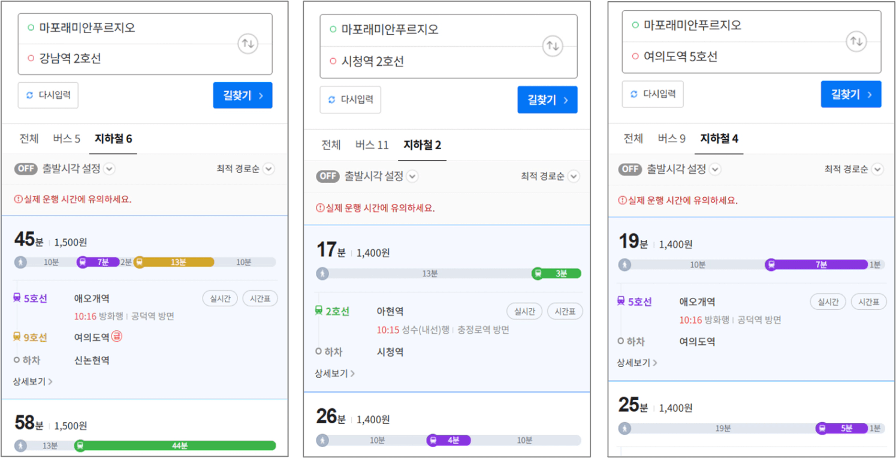Select 전체 tab in 시청역 panel
This screenshot has height=458, width=896.
[x=331, y=145]
